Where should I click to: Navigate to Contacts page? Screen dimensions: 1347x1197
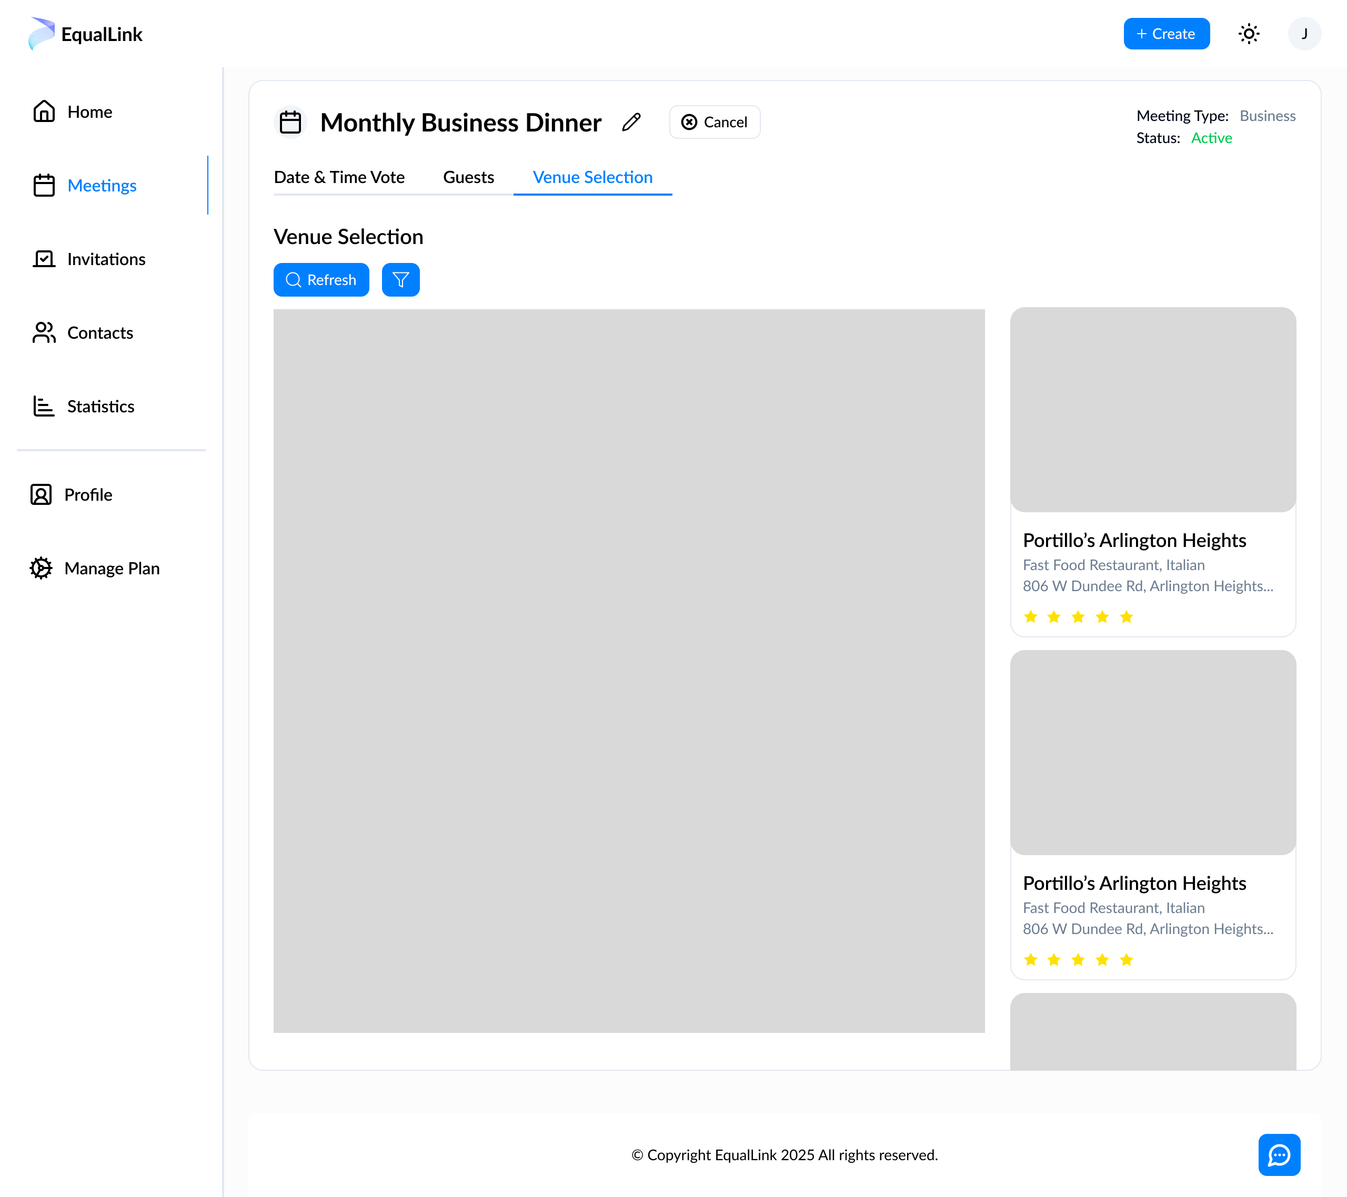(x=99, y=333)
